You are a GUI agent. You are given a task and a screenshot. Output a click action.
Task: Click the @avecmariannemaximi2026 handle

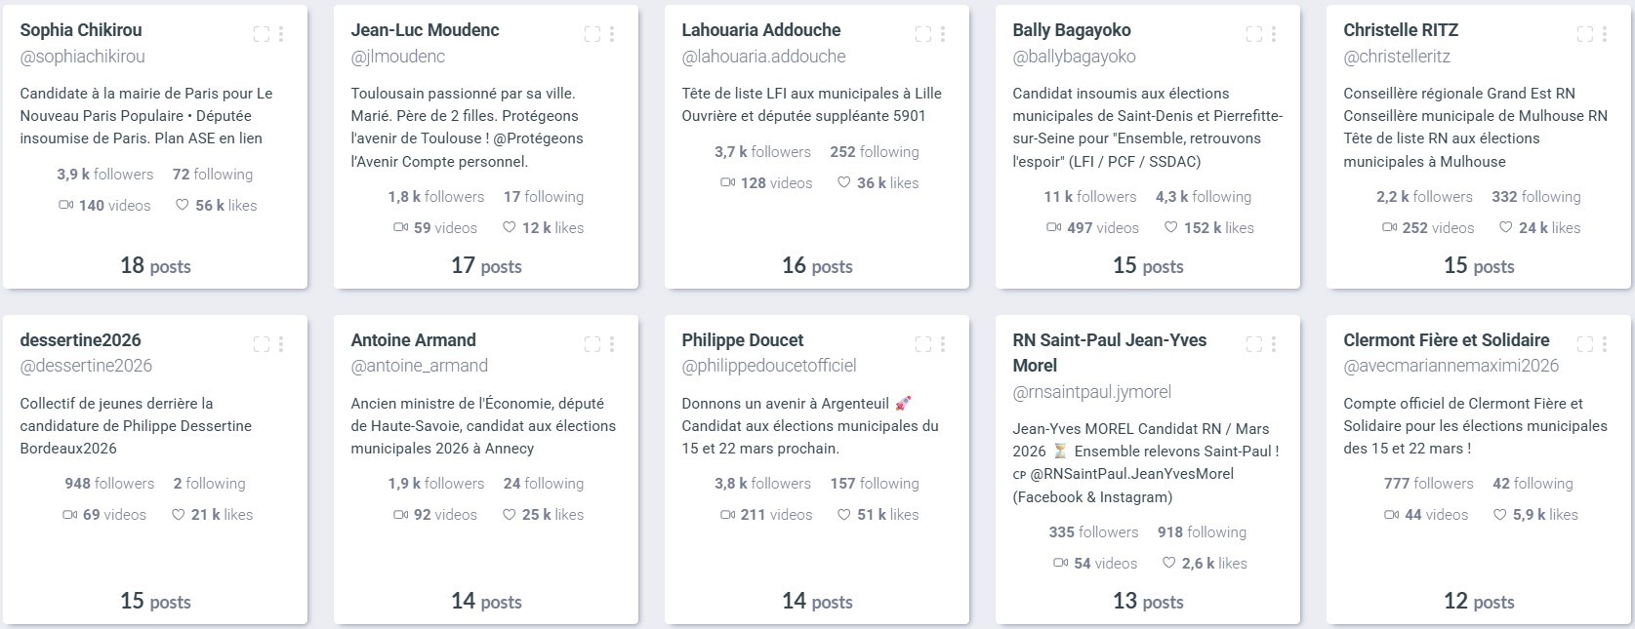click(x=1451, y=366)
